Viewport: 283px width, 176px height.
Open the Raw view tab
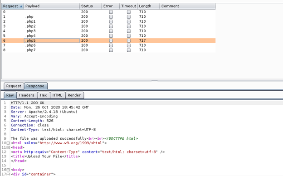click(x=10, y=95)
